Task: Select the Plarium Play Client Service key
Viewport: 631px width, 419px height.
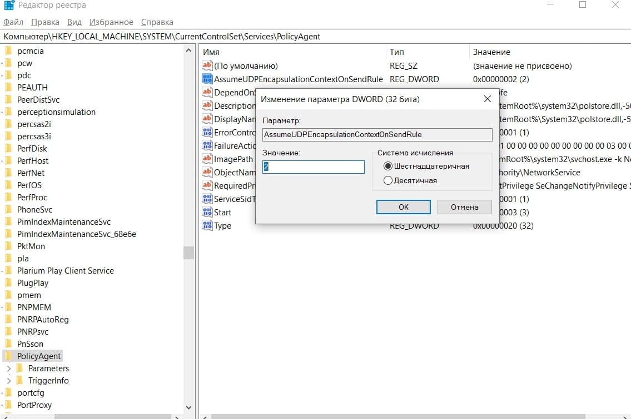Action: (x=65, y=271)
